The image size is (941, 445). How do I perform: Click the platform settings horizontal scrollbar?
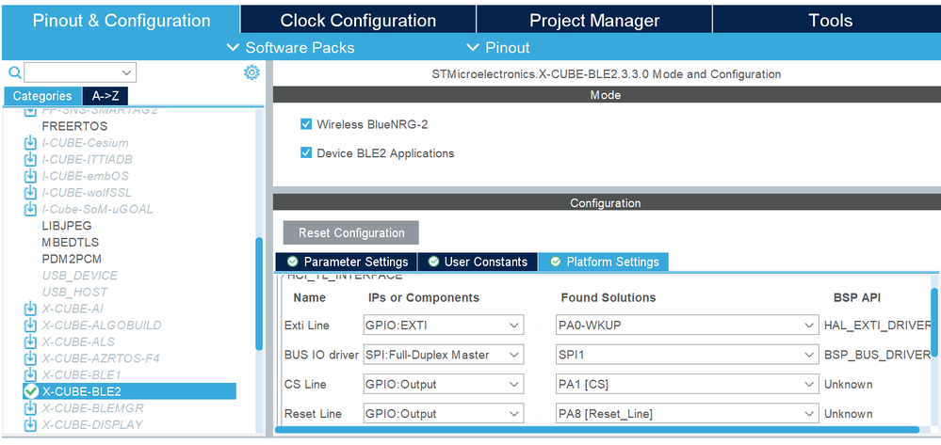click(x=597, y=429)
